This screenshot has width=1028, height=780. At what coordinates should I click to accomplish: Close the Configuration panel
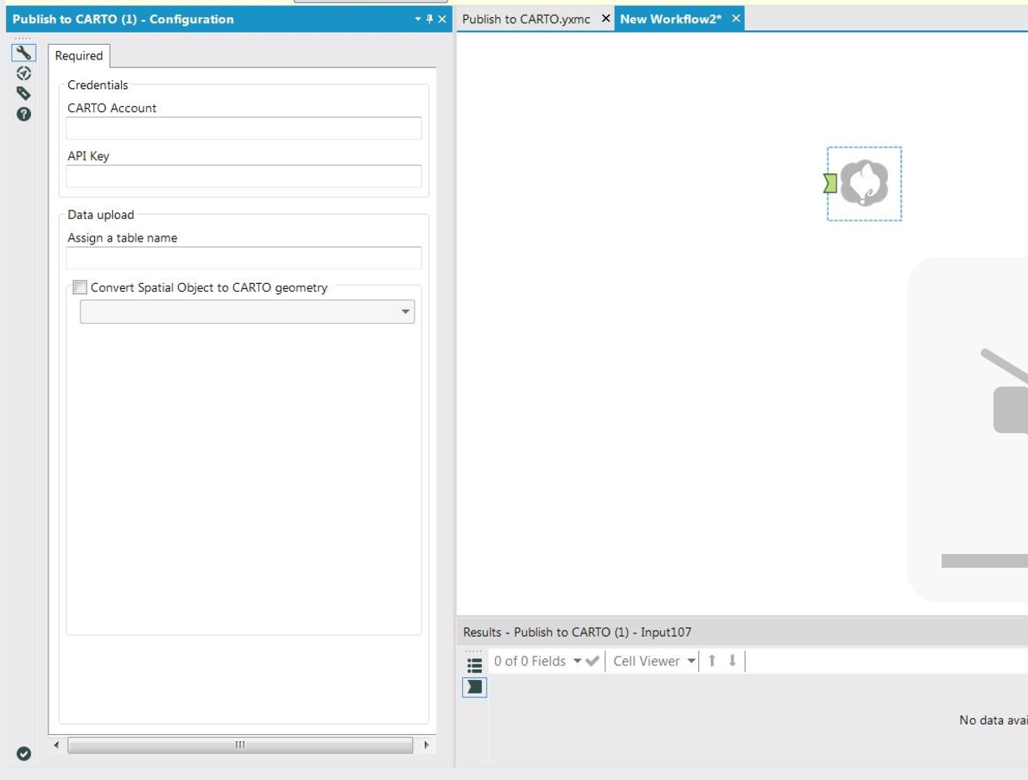pos(442,19)
